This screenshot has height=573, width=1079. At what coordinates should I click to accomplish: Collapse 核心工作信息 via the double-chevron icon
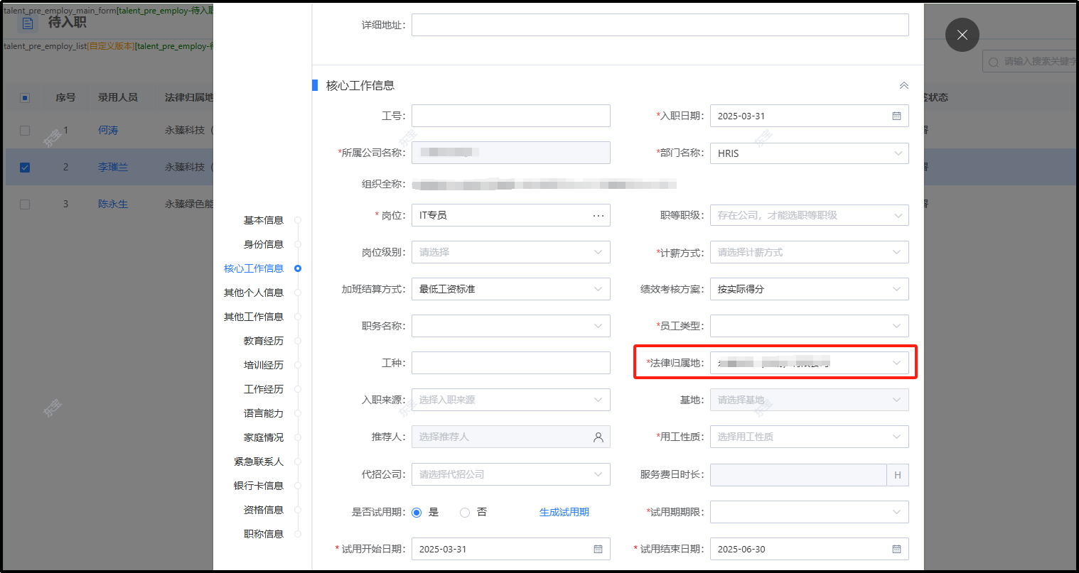pyautogui.click(x=903, y=84)
